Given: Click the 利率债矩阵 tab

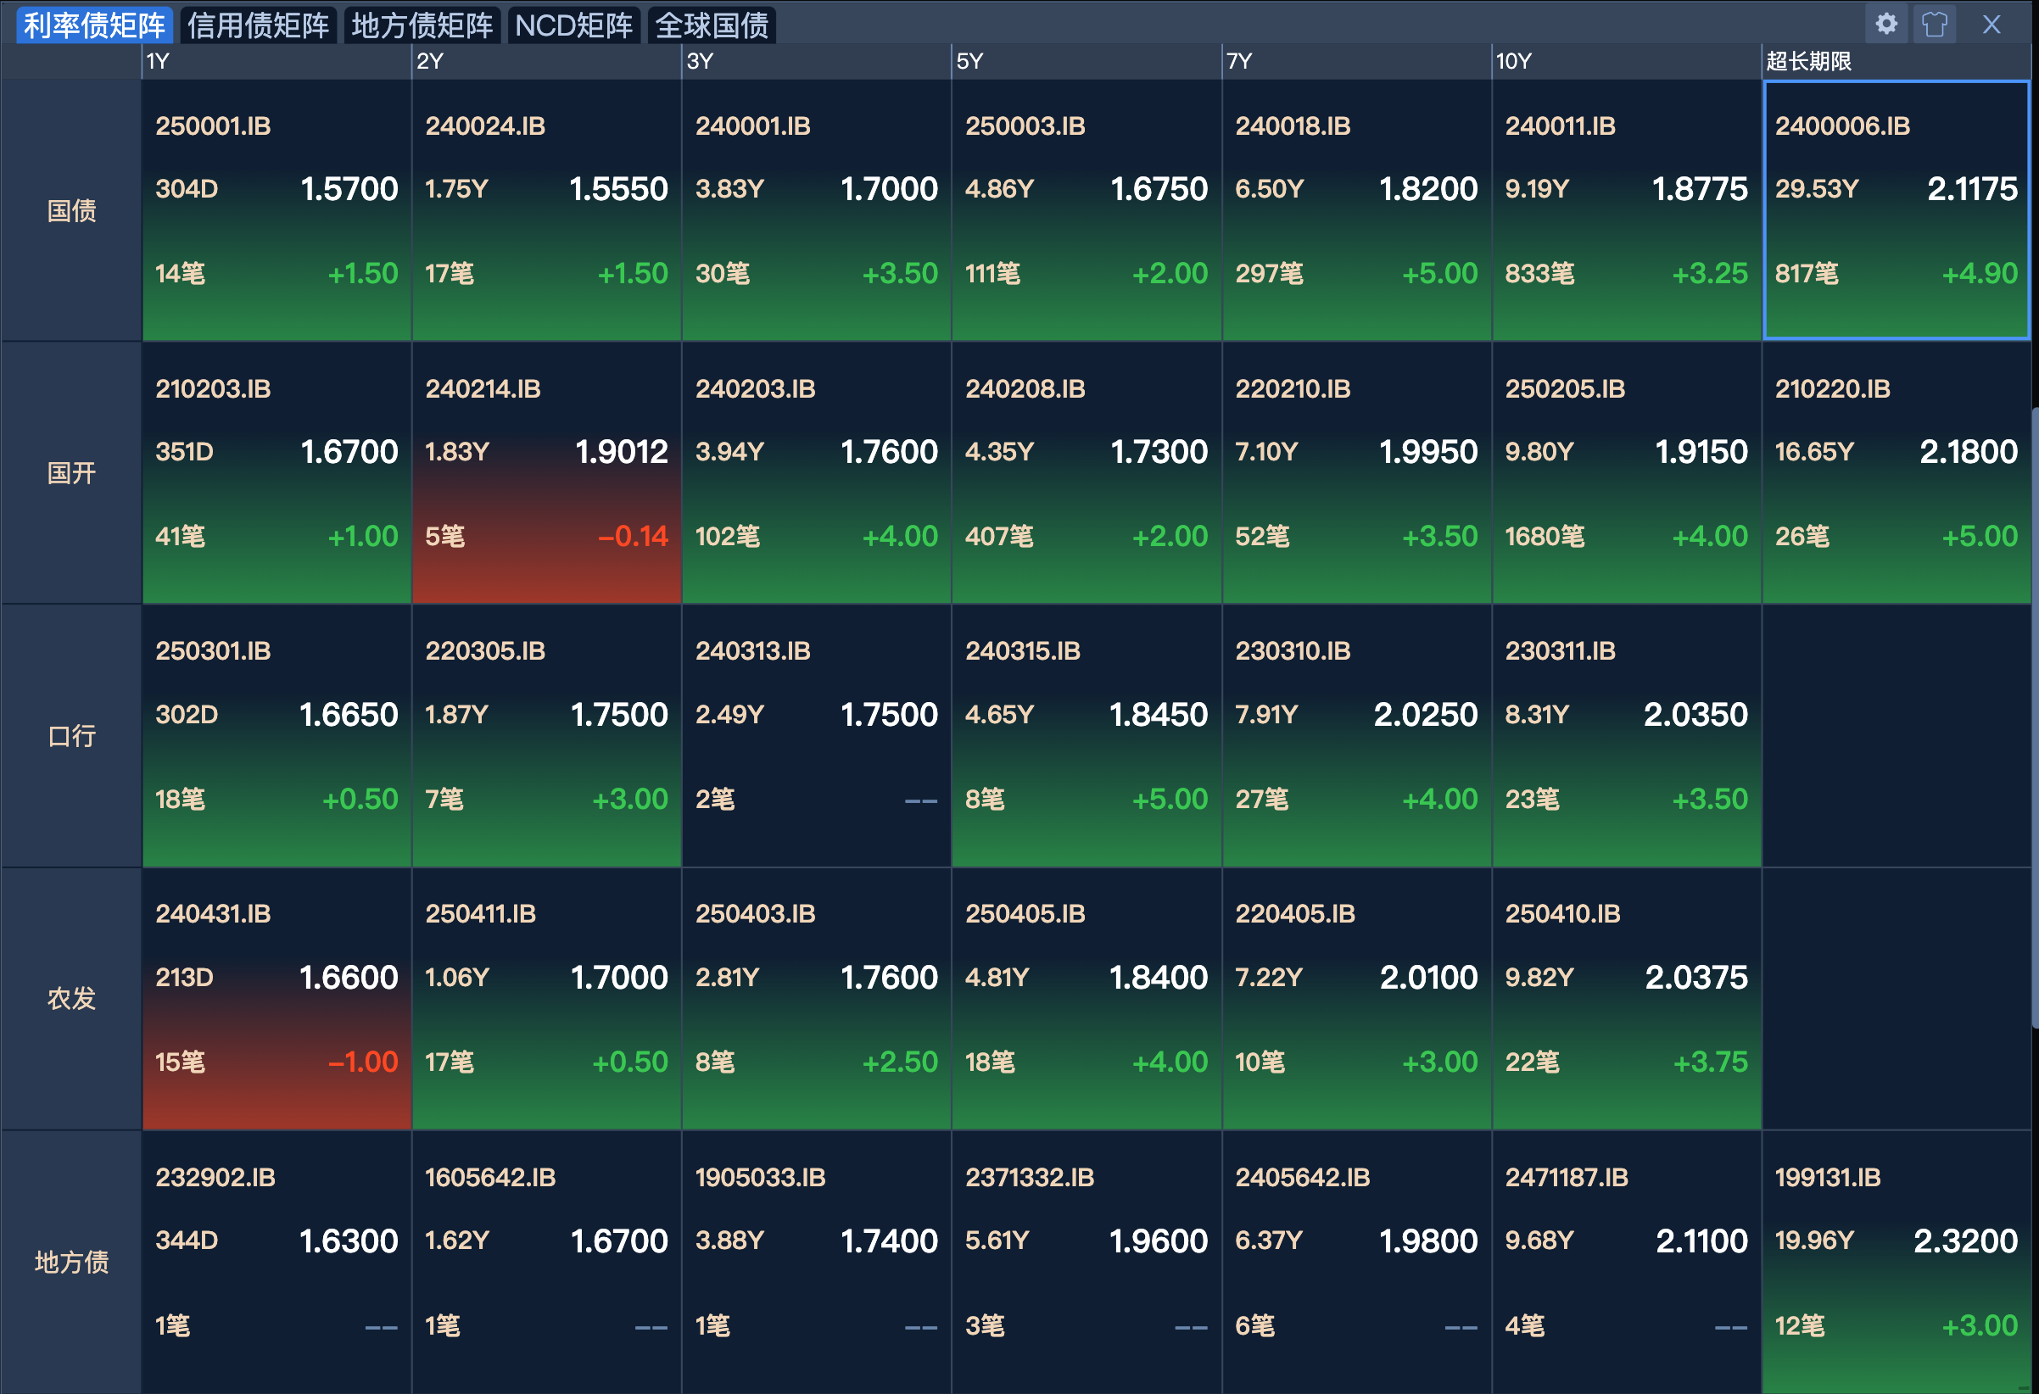Looking at the screenshot, I should pyautogui.click(x=94, y=25).
